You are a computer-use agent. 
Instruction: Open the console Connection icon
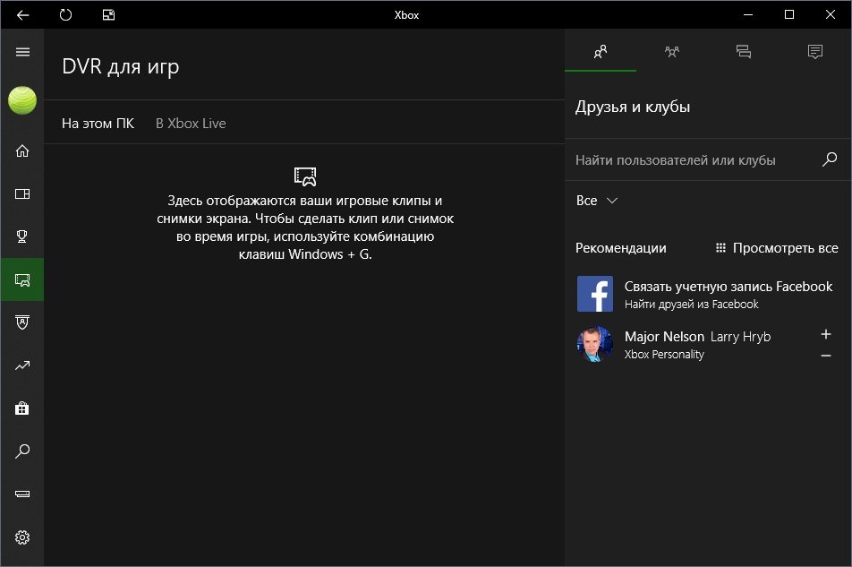tap(22, 494)
